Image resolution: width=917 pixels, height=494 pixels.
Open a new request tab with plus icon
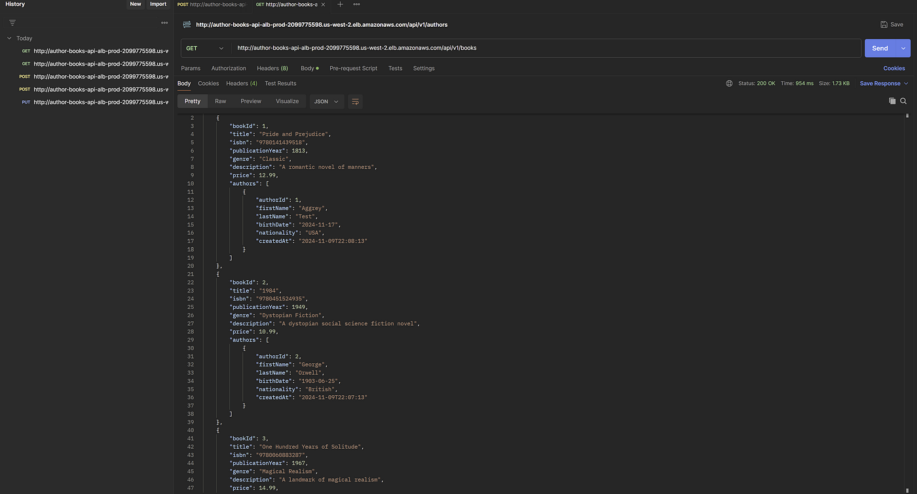click(340, 5)
